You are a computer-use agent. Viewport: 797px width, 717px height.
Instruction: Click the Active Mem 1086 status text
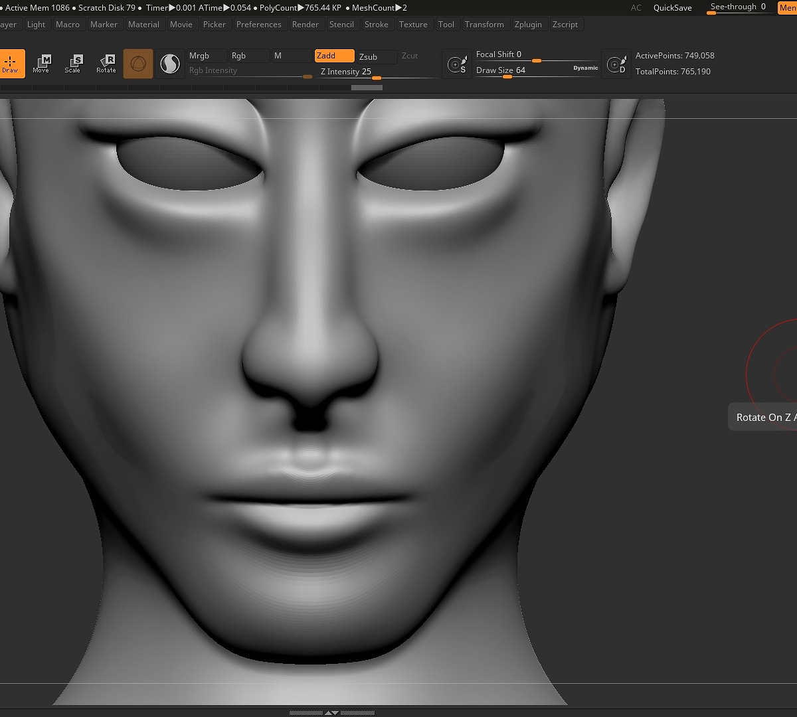click(37, 8)
